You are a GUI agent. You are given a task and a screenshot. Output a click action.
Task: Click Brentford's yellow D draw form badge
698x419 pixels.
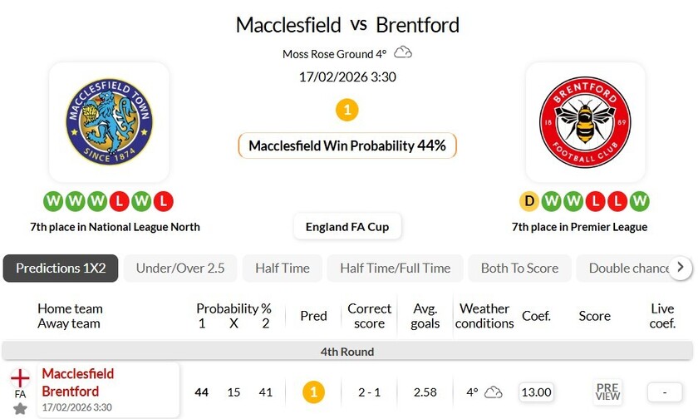[x=529, y=201]
